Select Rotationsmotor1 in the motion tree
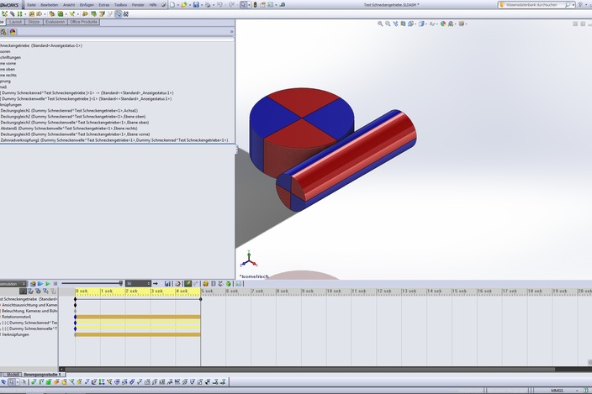592x394 pixels. pos(18,316)
